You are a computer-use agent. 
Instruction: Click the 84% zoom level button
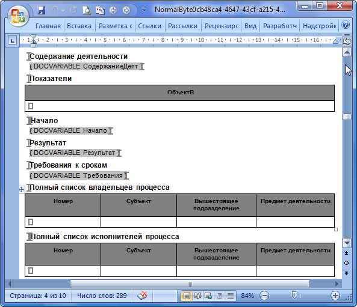(x=247, y=296)
